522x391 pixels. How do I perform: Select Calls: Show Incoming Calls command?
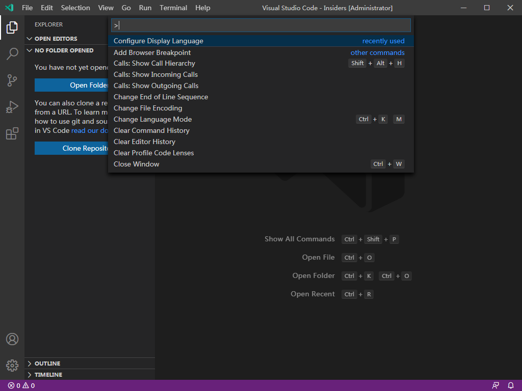click(261, 74)
